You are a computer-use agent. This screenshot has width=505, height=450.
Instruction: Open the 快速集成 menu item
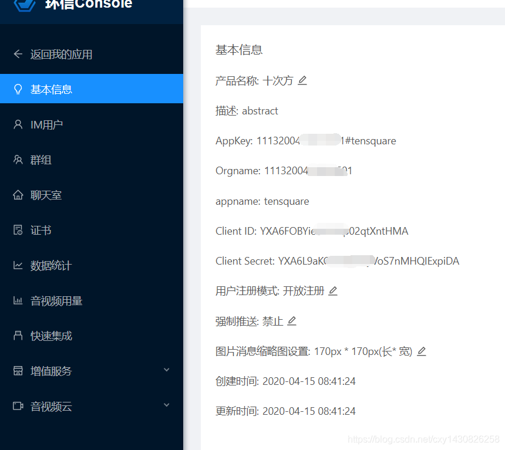point(92,336)
